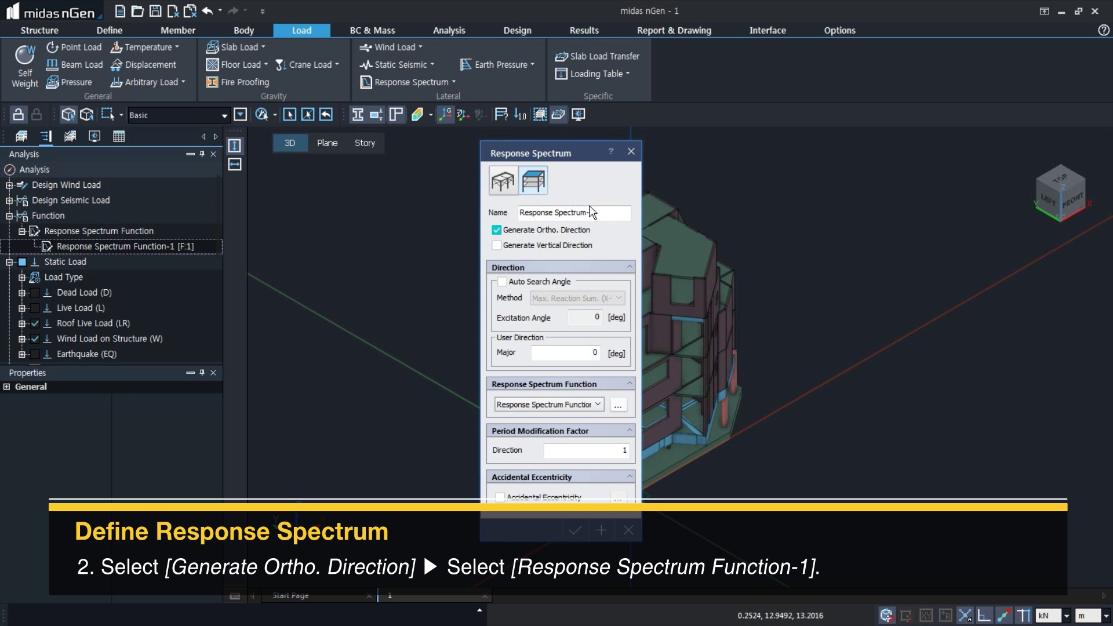Enable Generate Vertical Direction checkbox
1113x626 pixels.
point(497,246)
